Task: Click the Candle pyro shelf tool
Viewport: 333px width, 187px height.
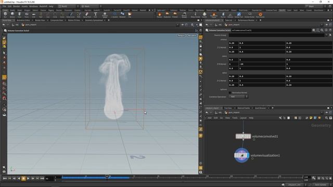Action: click(x=204, y=15)
